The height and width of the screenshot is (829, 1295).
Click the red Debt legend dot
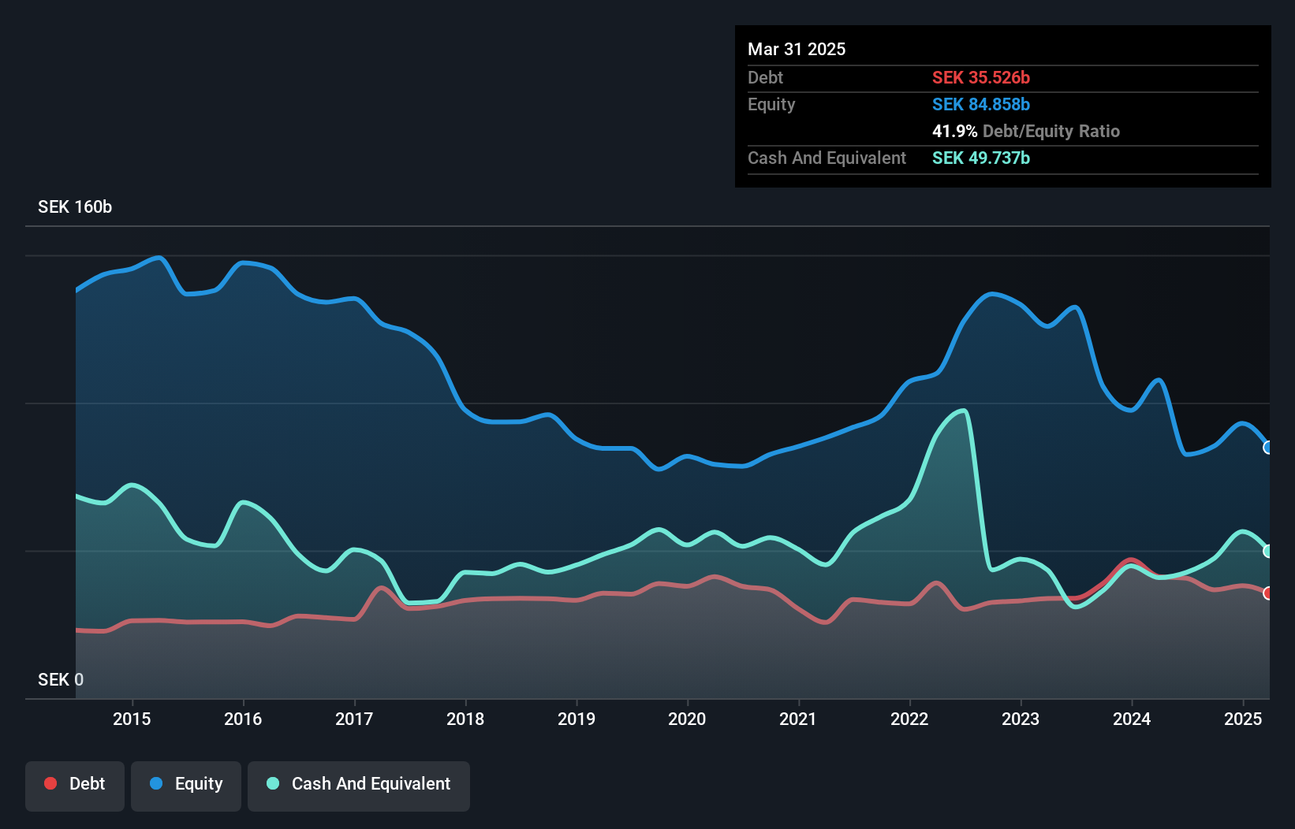click(50, 784)
